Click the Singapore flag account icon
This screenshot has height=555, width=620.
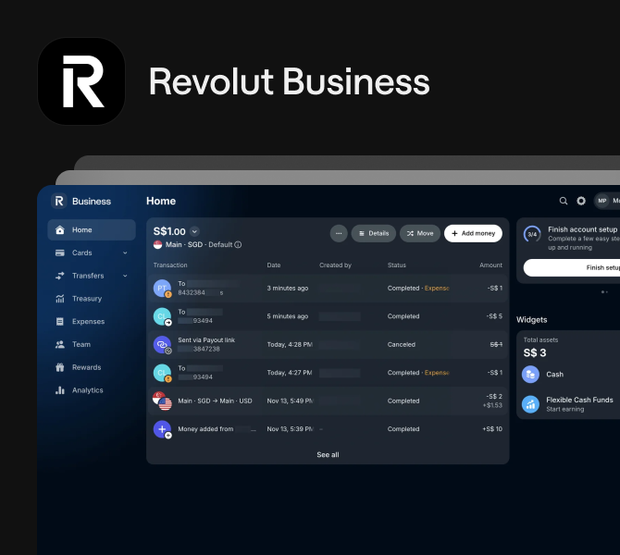coord(157,245)
